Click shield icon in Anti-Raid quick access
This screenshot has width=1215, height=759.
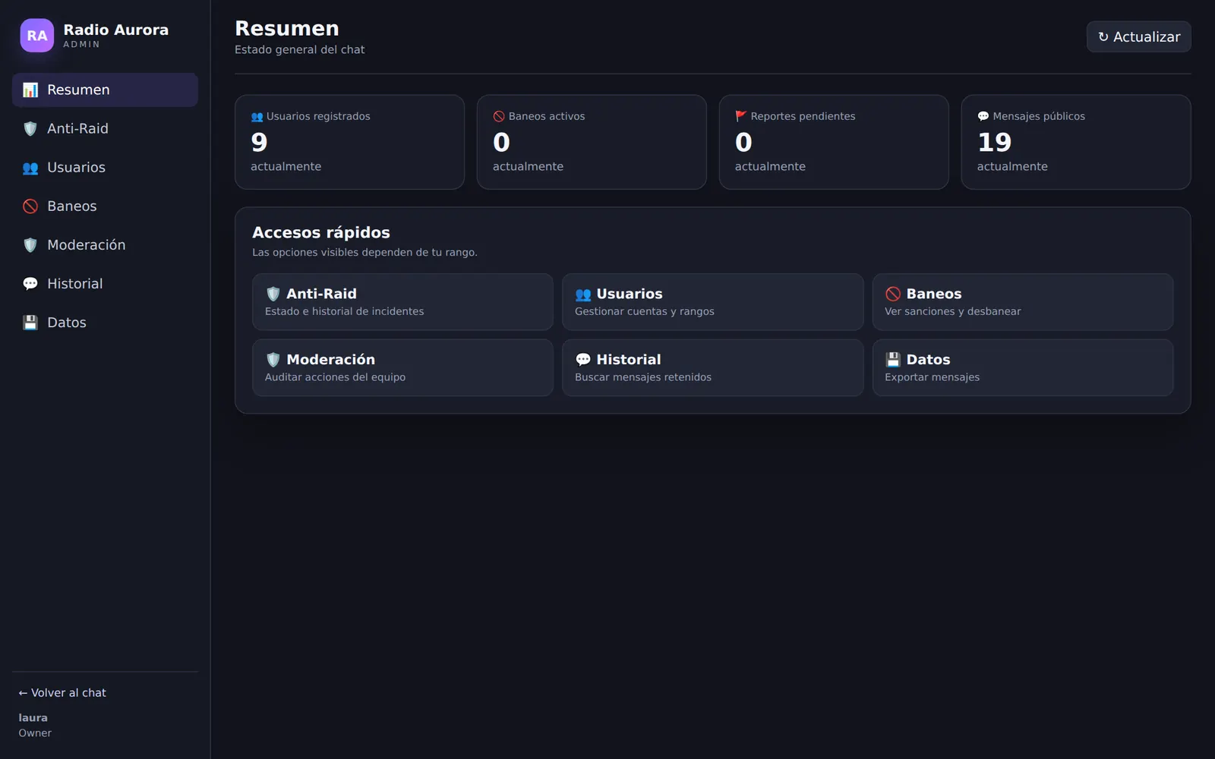click(x=273, y=294)
